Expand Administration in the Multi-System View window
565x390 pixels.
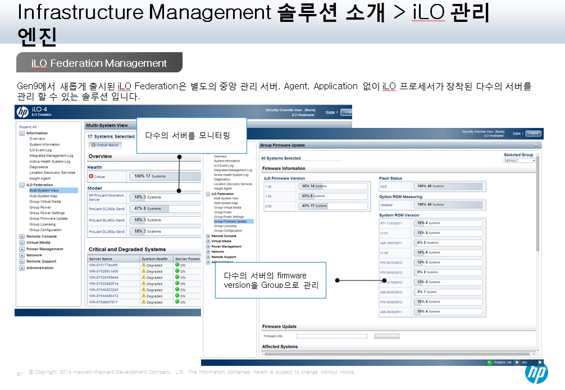[22, 268]
